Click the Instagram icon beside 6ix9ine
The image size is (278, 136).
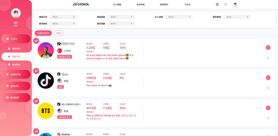pos(59,134)
